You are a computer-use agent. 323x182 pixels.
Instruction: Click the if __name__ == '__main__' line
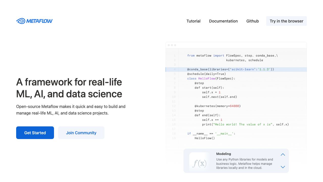[x=211, y=133]
